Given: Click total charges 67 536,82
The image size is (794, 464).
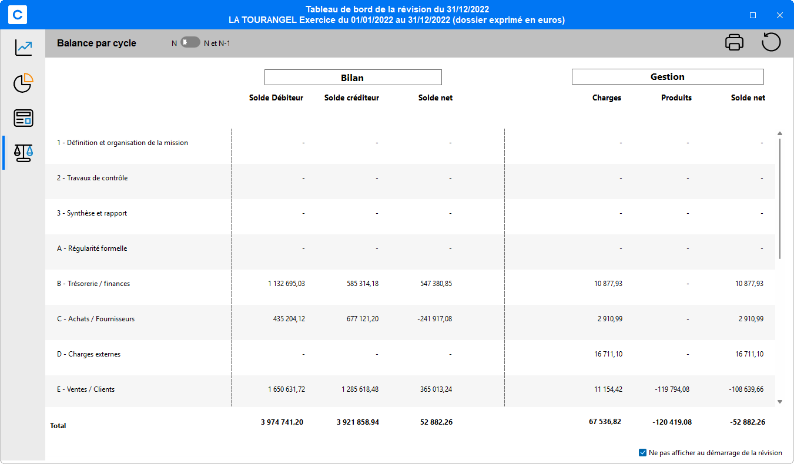Looking at the screenshot, I should (x=605, y=421).
